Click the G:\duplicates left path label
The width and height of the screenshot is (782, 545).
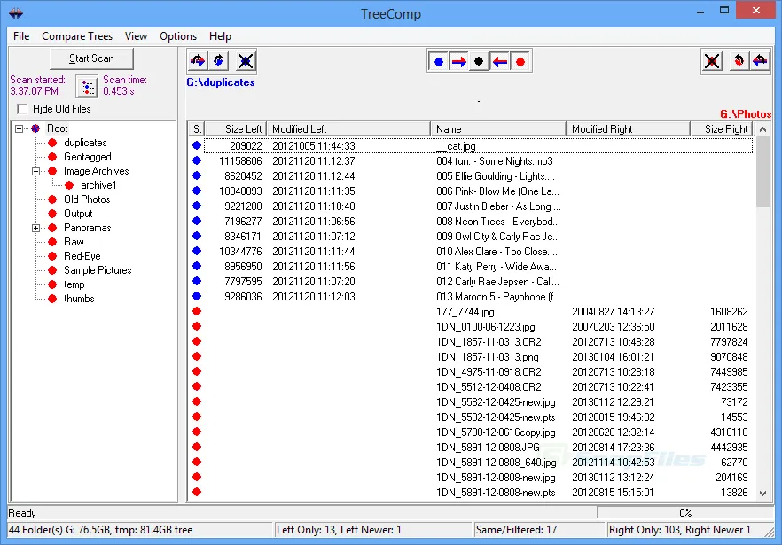pyautogui.click(x=221, y=82)
